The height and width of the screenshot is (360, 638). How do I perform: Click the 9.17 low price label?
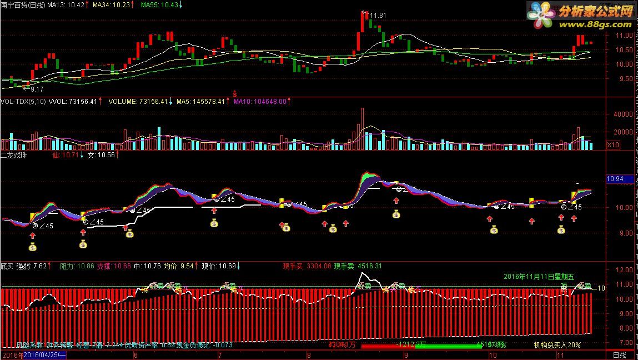coord(37,89)
